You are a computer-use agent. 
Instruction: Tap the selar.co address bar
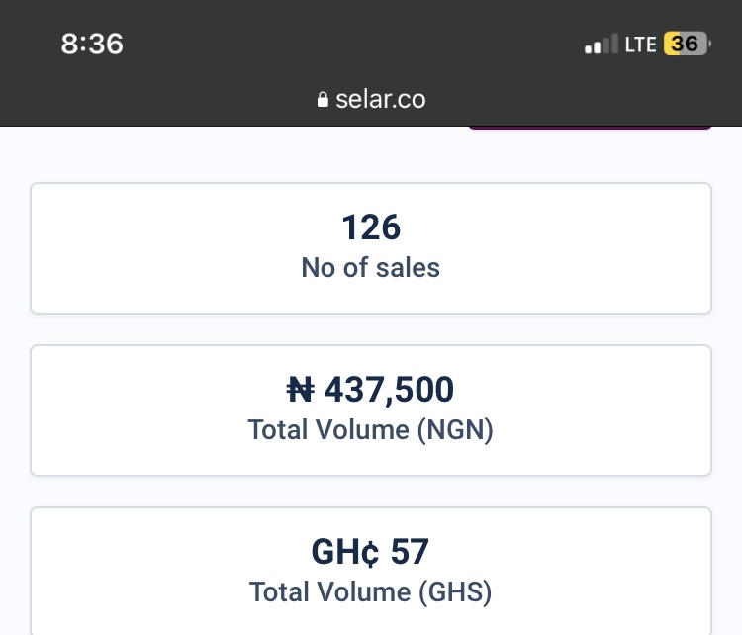[x=371, y=99]
